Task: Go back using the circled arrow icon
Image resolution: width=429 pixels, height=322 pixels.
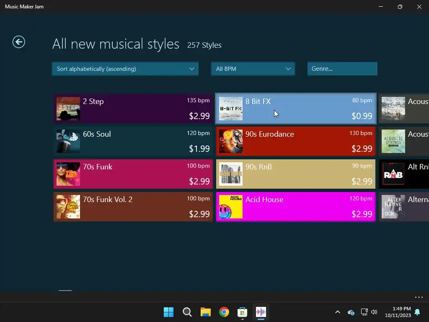Action: coord(18,42)
